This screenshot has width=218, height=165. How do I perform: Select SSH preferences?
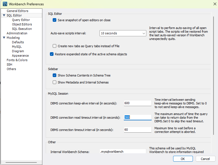[x=9, y=64]
